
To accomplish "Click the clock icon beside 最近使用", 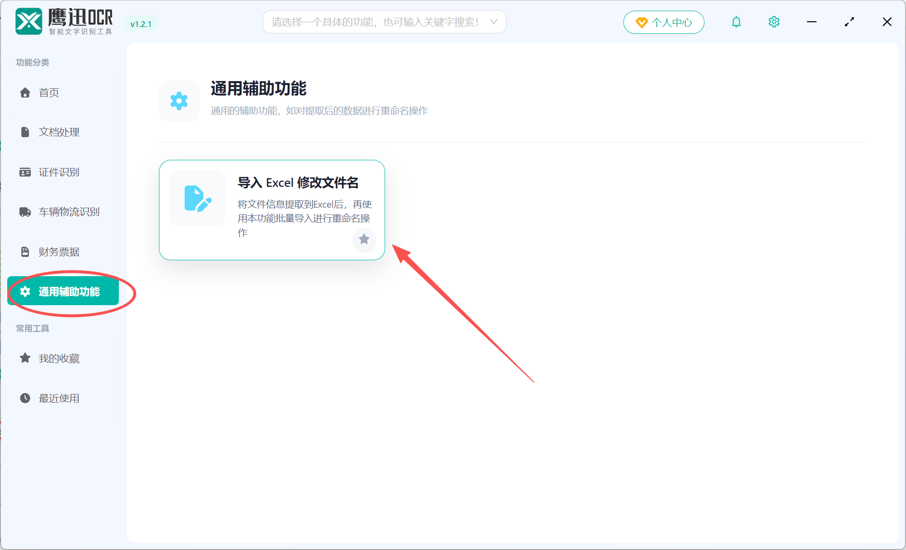I will (25, 398).
